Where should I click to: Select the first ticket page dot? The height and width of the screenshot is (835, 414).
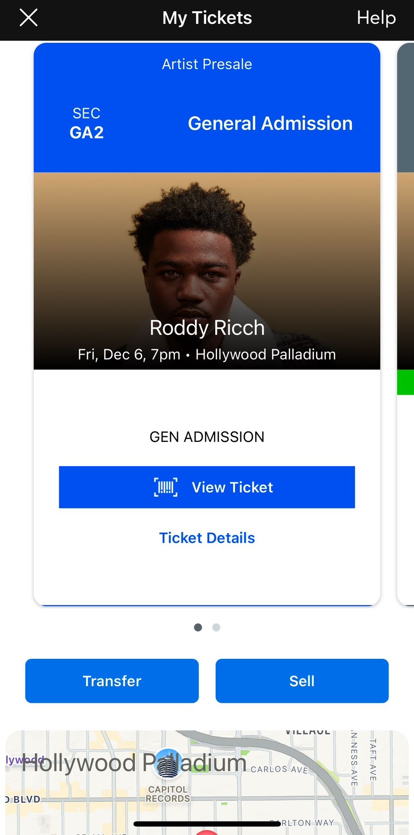pyautogui.click(x=198, y=627)
